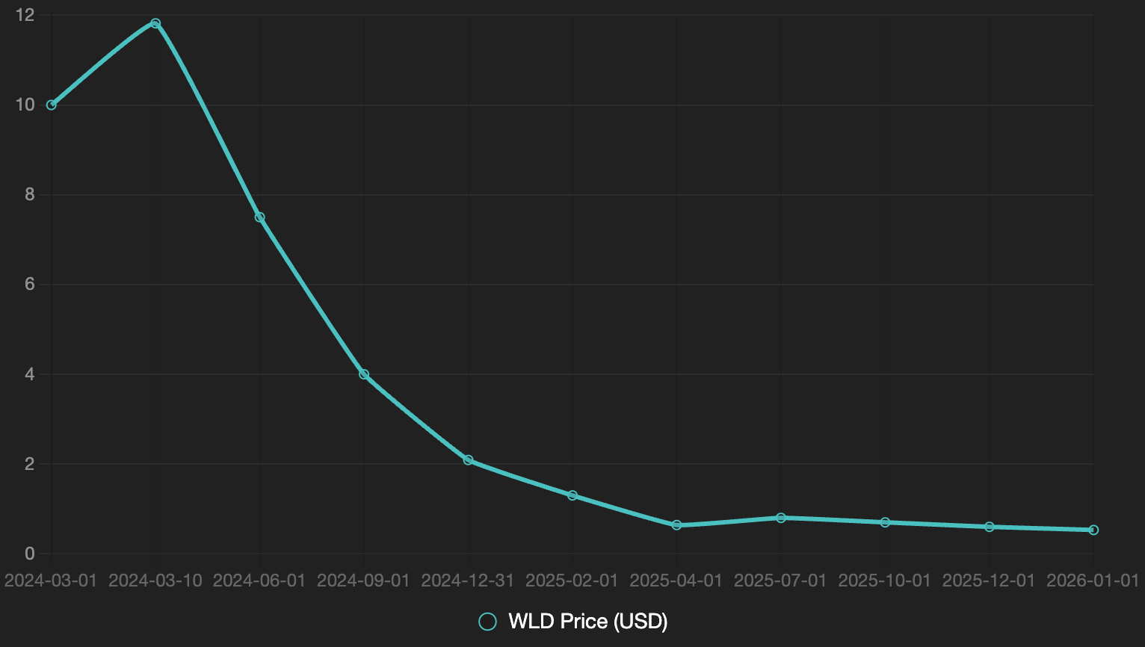Click the y-axis label 0
The width and height of the screenshot is (1145, 647).
30,554
